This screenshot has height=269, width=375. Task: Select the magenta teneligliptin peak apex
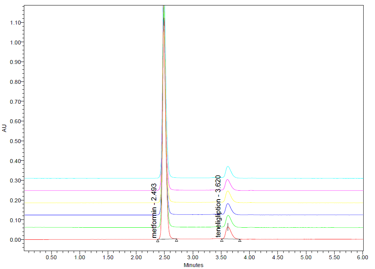[228, 180]
